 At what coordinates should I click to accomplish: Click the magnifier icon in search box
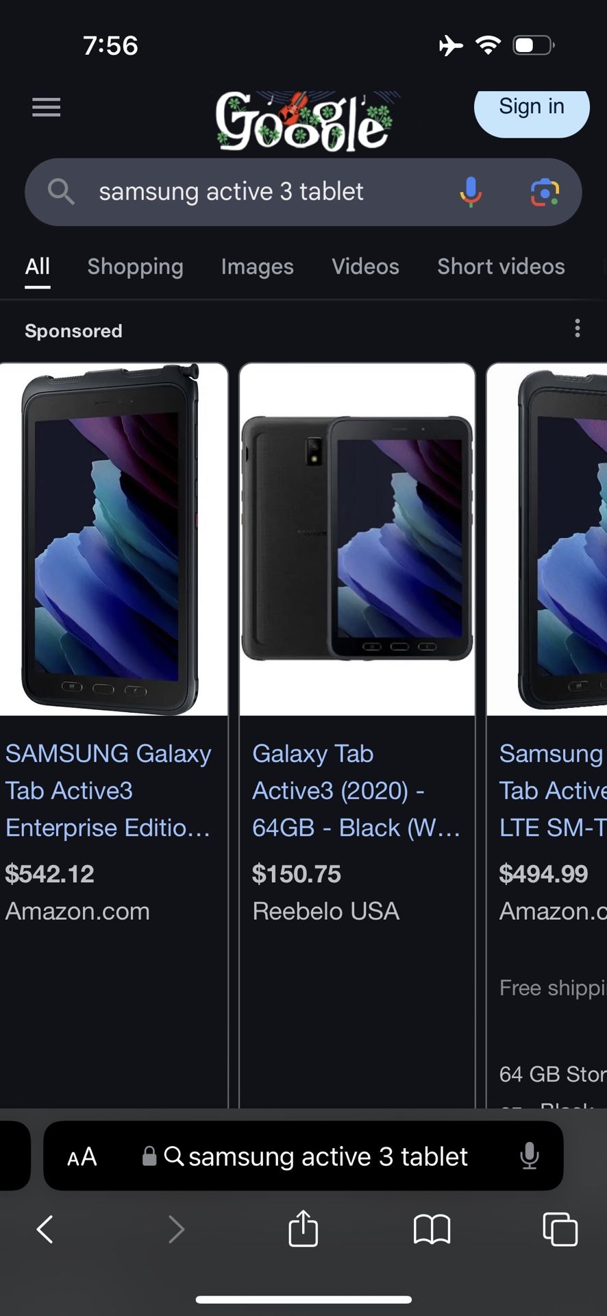tap(61, 192)
